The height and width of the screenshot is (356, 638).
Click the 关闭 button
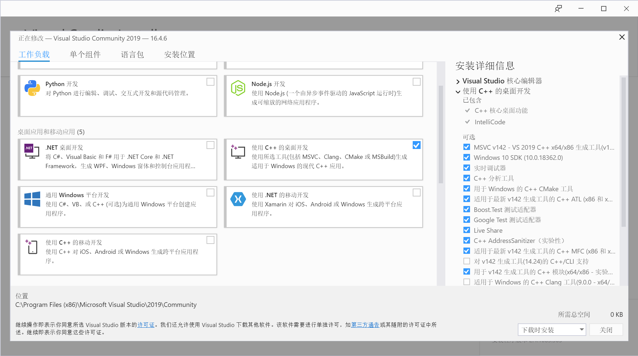click(x=606, y=330)
